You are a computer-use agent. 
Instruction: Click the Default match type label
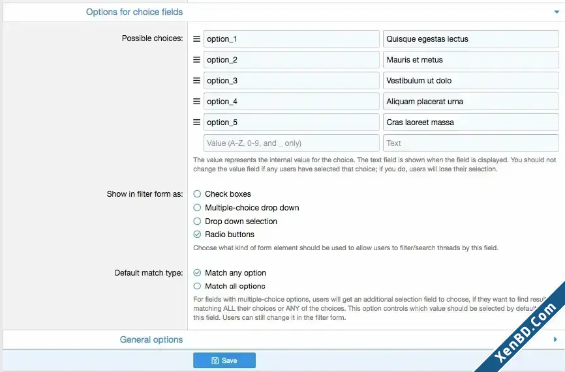[x=149, y=273]
